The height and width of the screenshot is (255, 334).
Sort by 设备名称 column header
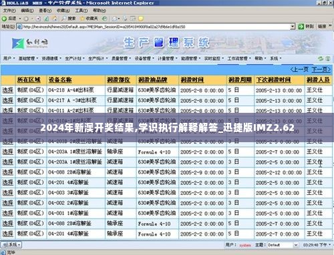pyautogui.click(x=60, y=80)
